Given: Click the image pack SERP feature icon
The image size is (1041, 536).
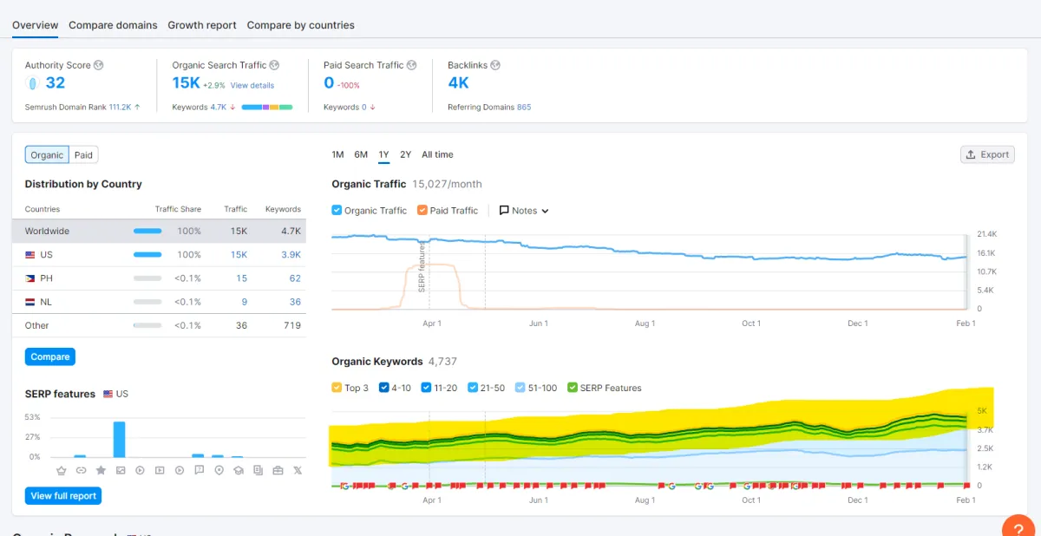Looking at the screenshot, I should pos(121,470).
